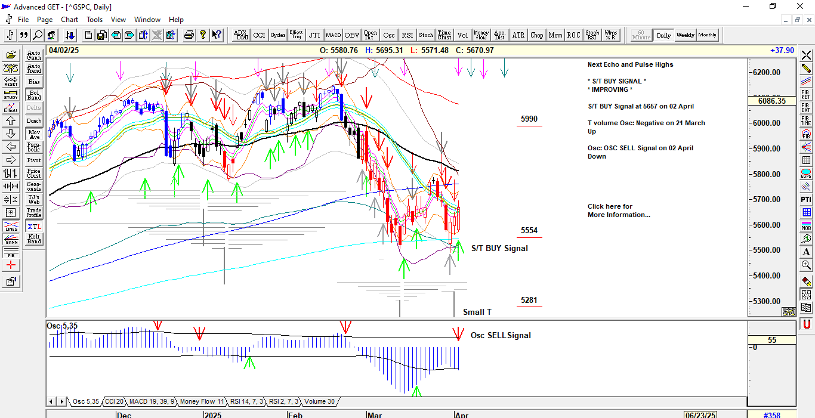This screenshot has height=418, width=815.
Task: Click 'Click here for More Information' link
Action: (x=618, y=210)
